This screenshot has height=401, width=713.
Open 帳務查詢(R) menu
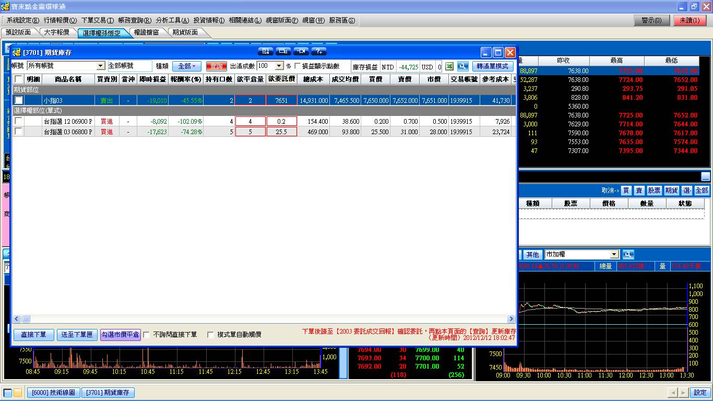(x=135, y=20)
